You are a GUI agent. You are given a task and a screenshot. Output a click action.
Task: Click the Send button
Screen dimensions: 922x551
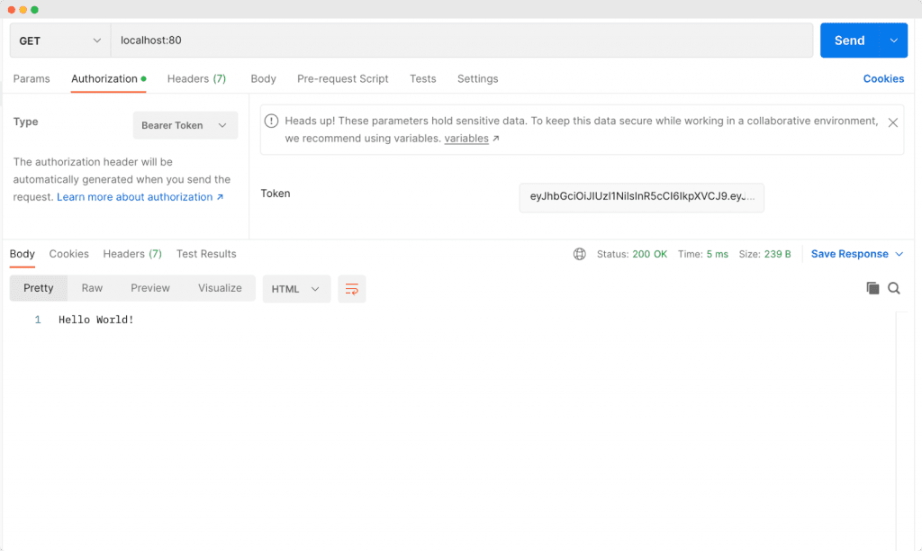[x=849, y=40]
